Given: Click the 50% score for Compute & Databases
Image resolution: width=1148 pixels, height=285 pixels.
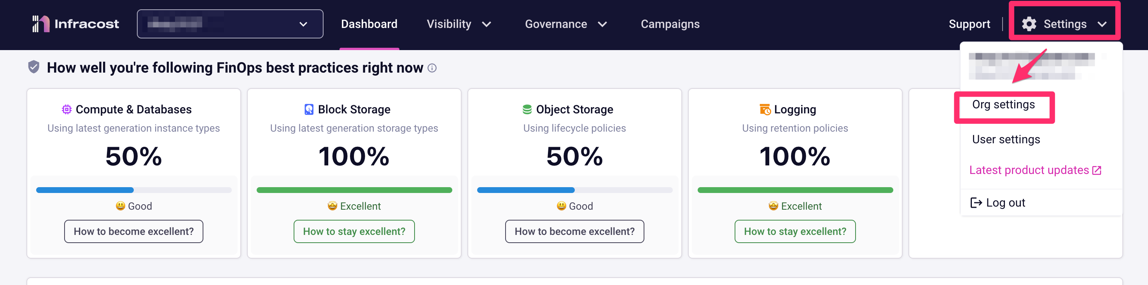Looking at the screenshot, I should click(x=134, y=156).
